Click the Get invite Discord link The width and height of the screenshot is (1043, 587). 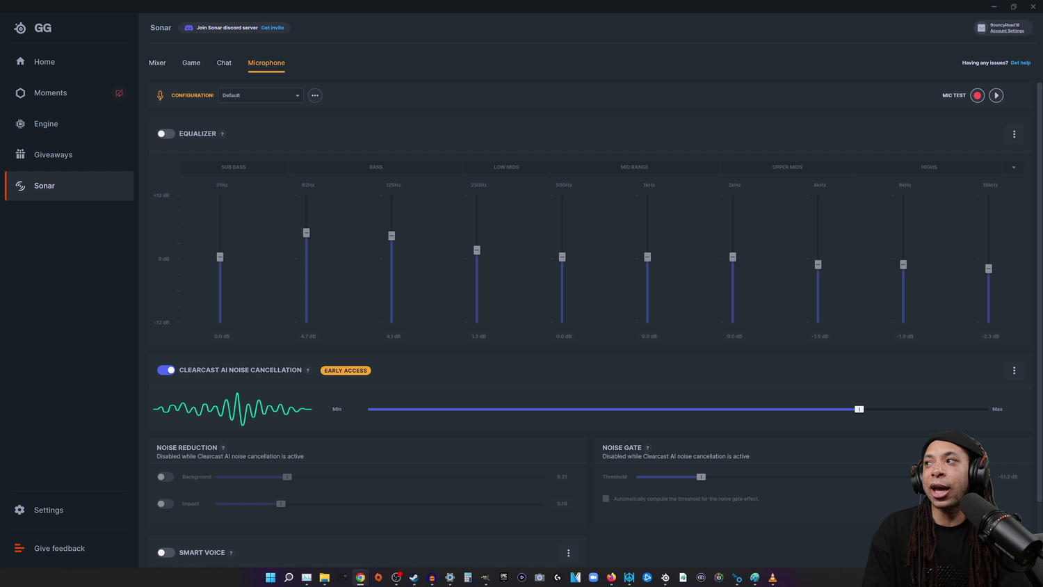[273, 28]
